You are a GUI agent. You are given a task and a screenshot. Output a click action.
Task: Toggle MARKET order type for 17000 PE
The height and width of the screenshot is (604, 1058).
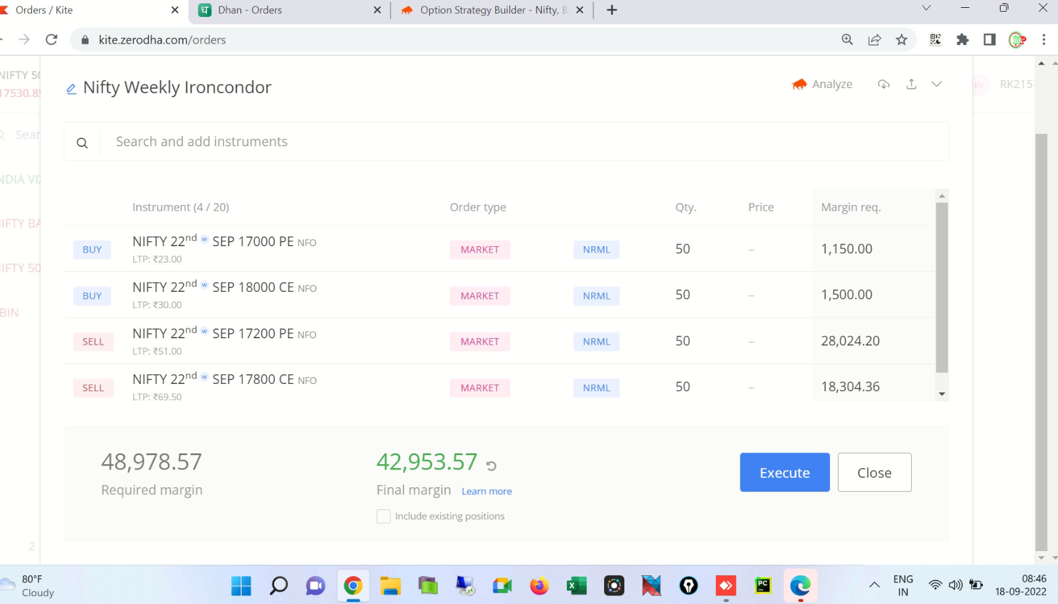pos(480,249)
